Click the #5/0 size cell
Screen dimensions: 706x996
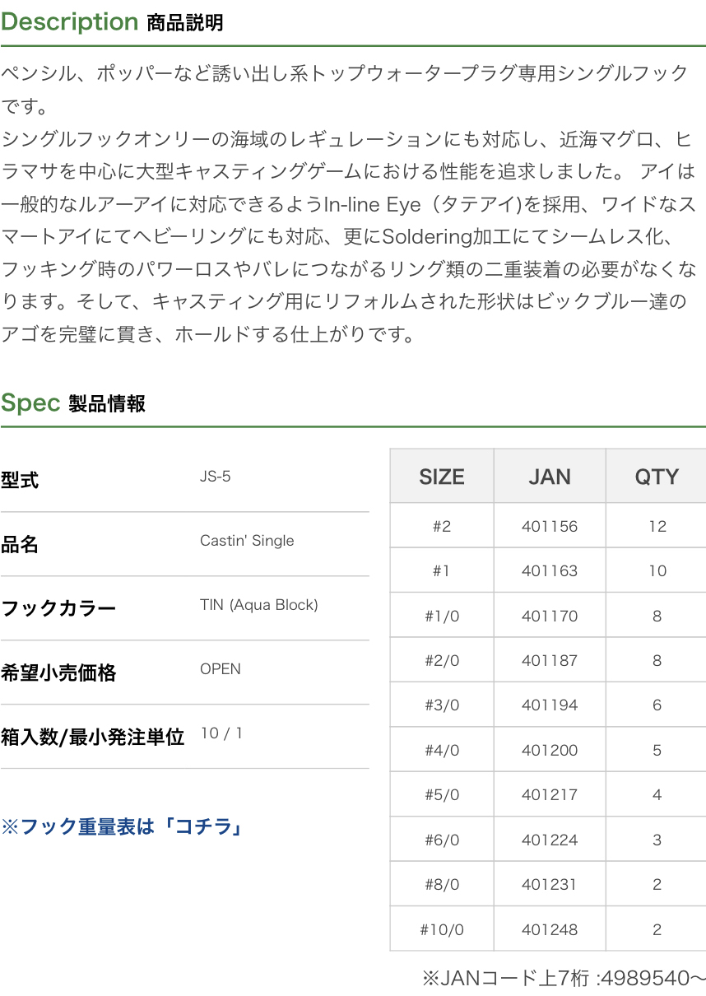click(442, 795)
